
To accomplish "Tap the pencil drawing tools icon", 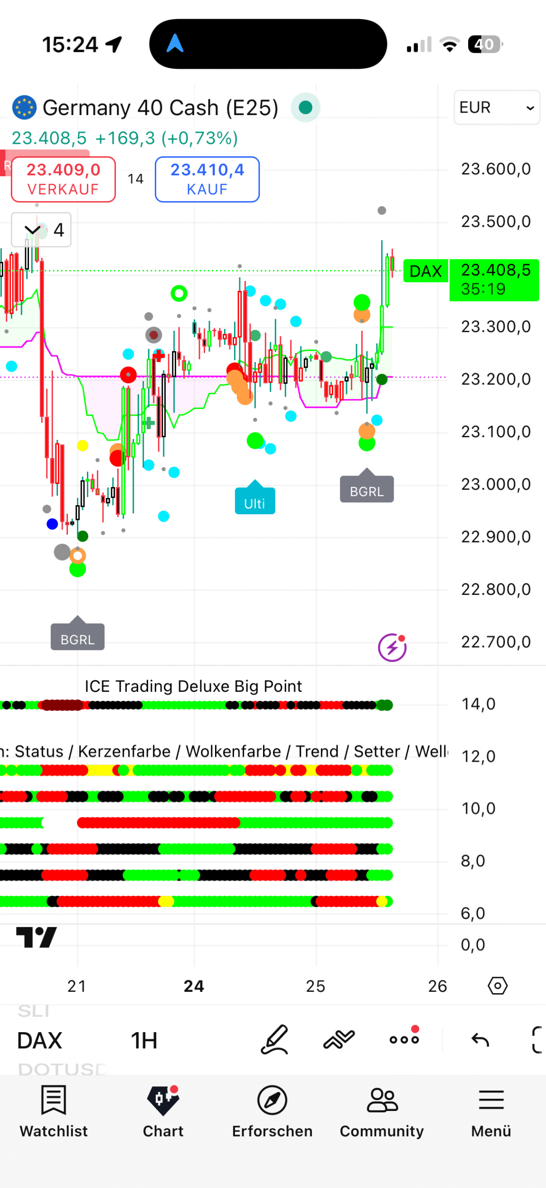I will (274, 1040).
